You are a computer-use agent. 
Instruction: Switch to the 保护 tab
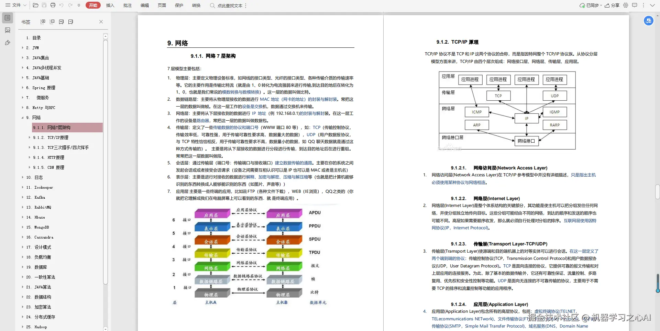pos(179,5)
